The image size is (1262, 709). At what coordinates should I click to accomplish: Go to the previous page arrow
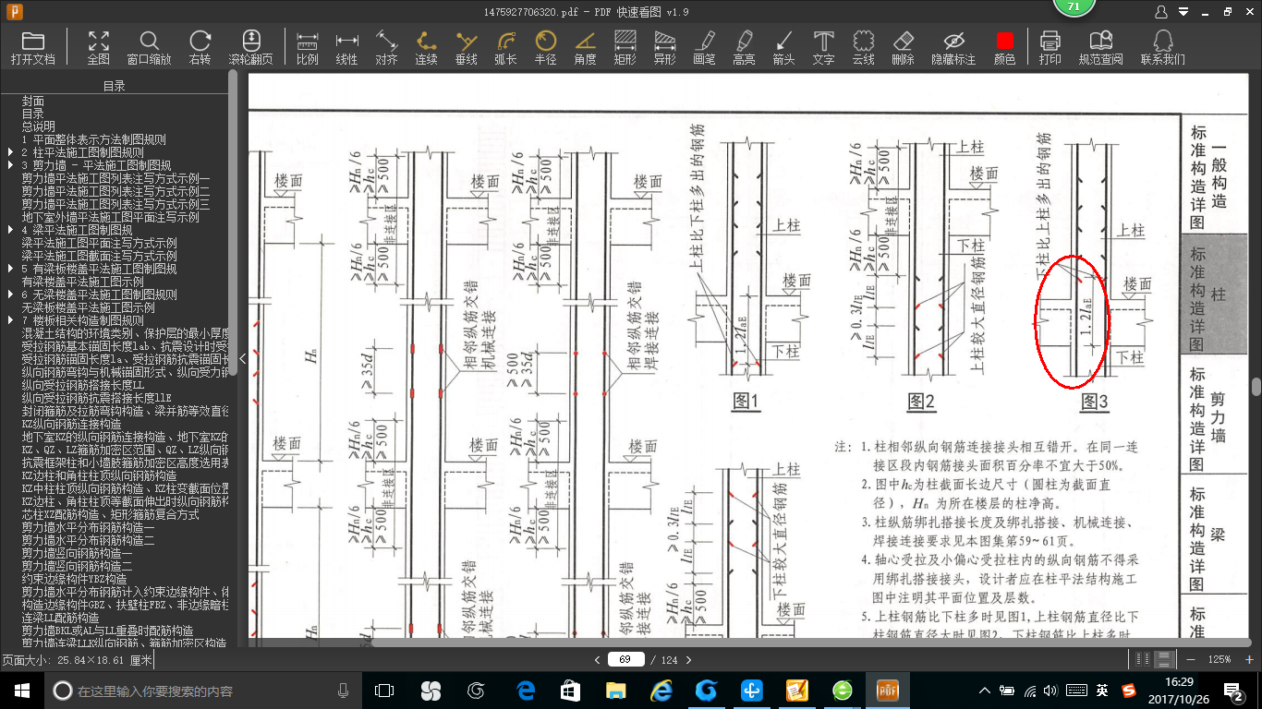pyautogui.click(x=596, y=659)
